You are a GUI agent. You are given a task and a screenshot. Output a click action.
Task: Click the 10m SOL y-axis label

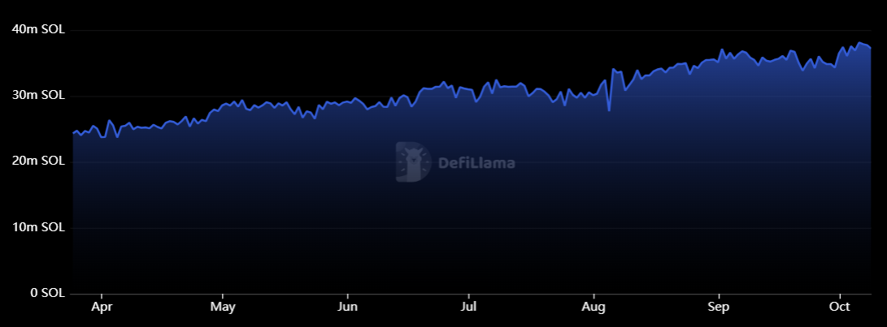click(x=38, y=228)
